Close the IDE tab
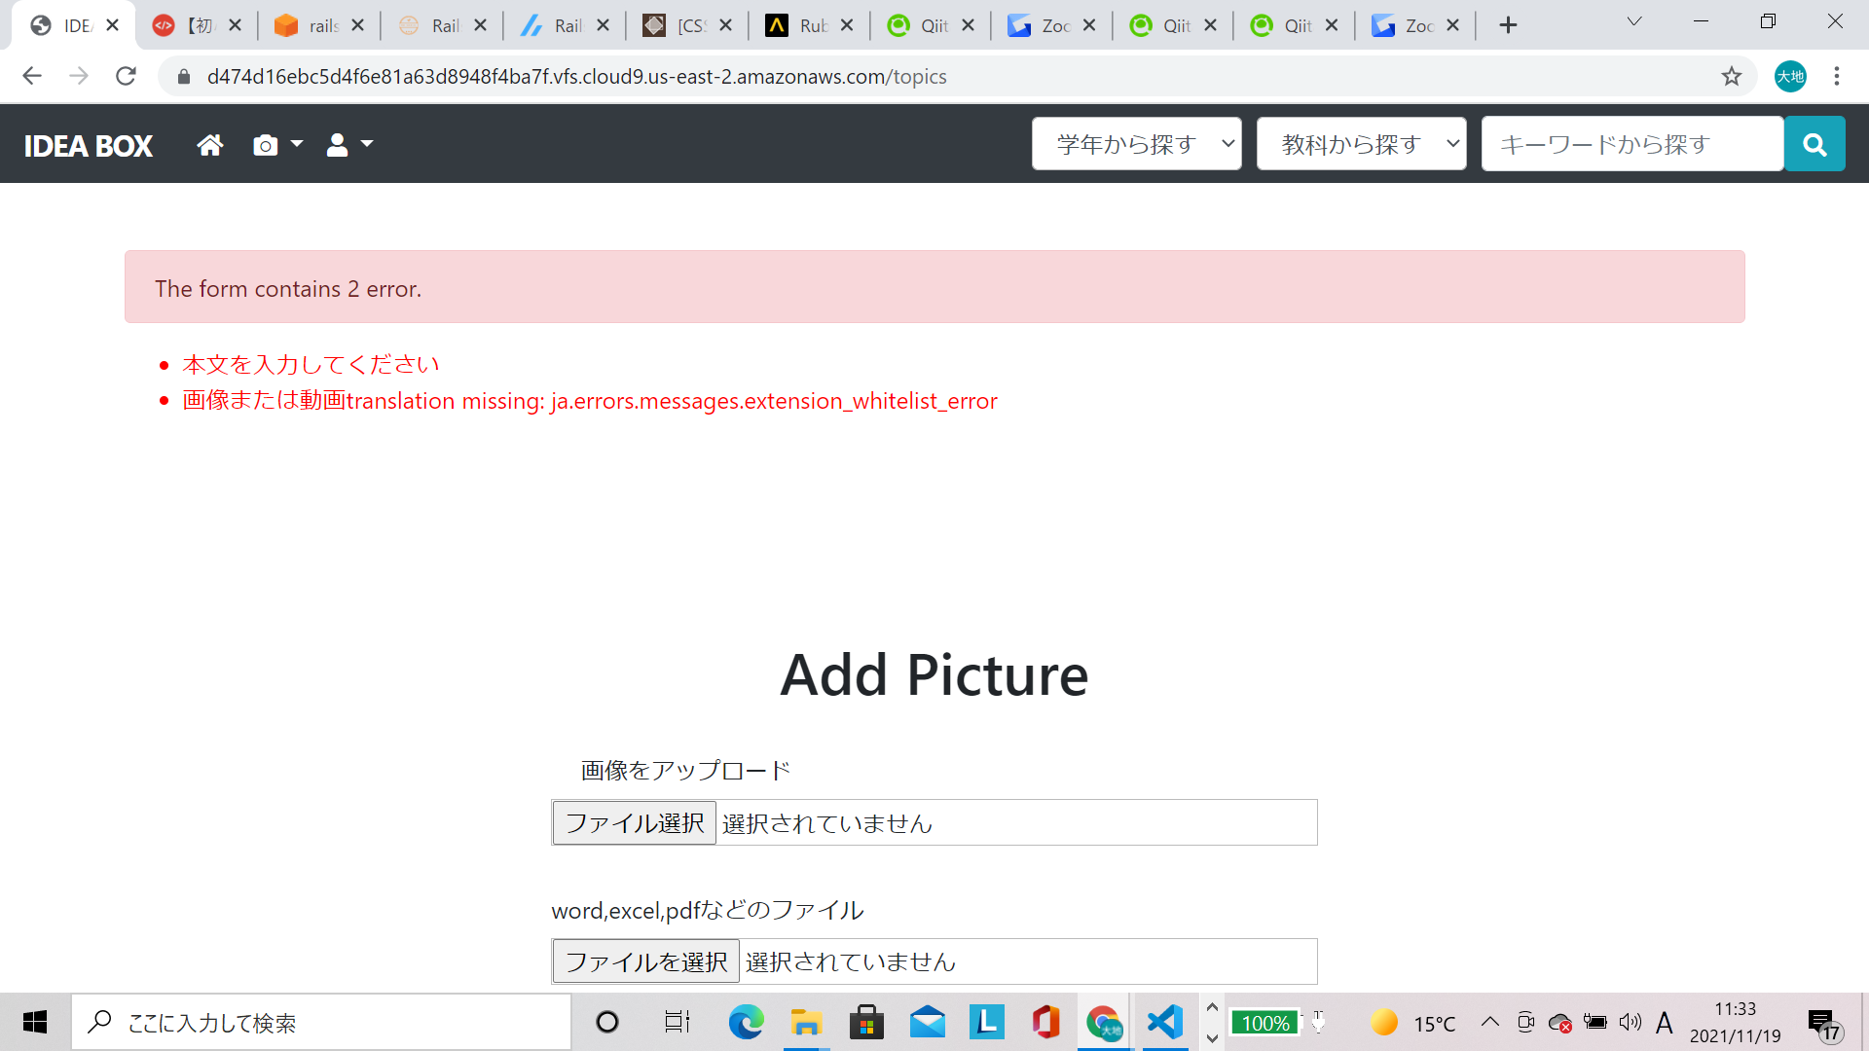This screenshot has width=1869, height=1051. (x=112, y=25)
